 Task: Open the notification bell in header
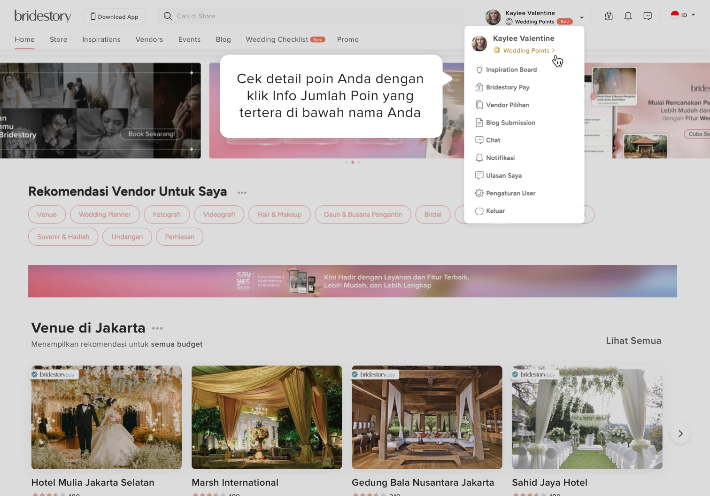point(628,16)
